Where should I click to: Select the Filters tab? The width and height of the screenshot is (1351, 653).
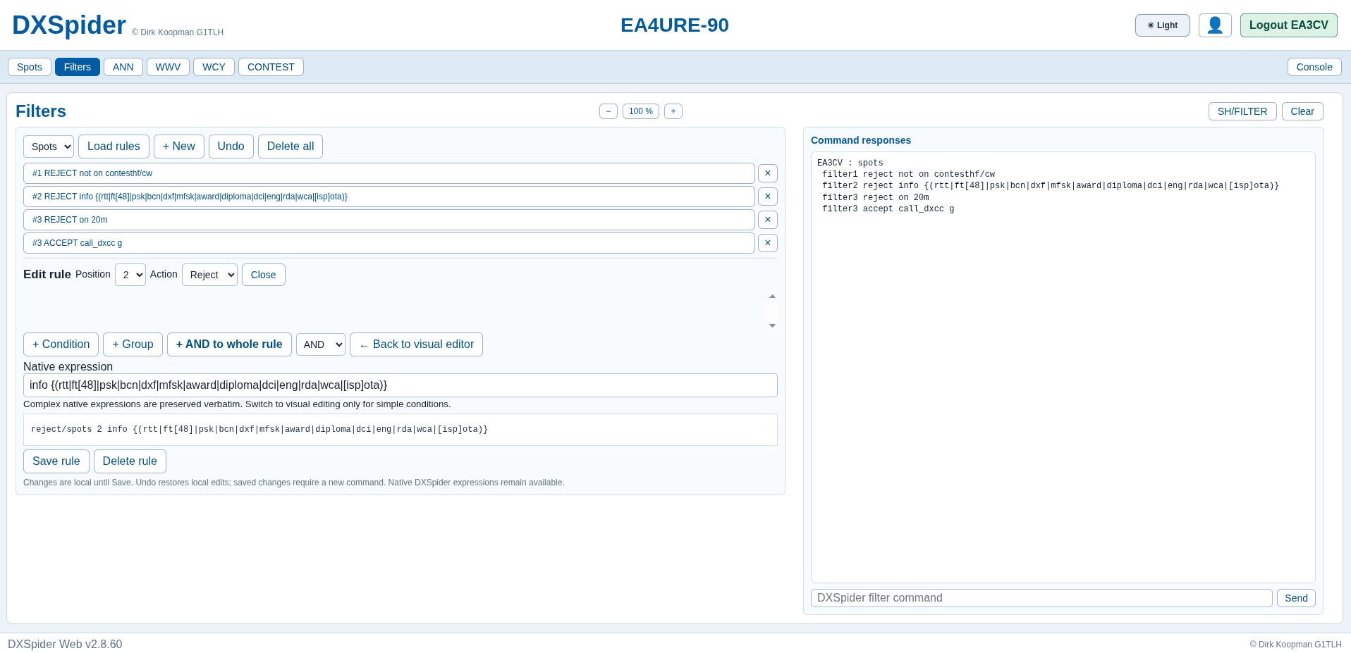78,67
